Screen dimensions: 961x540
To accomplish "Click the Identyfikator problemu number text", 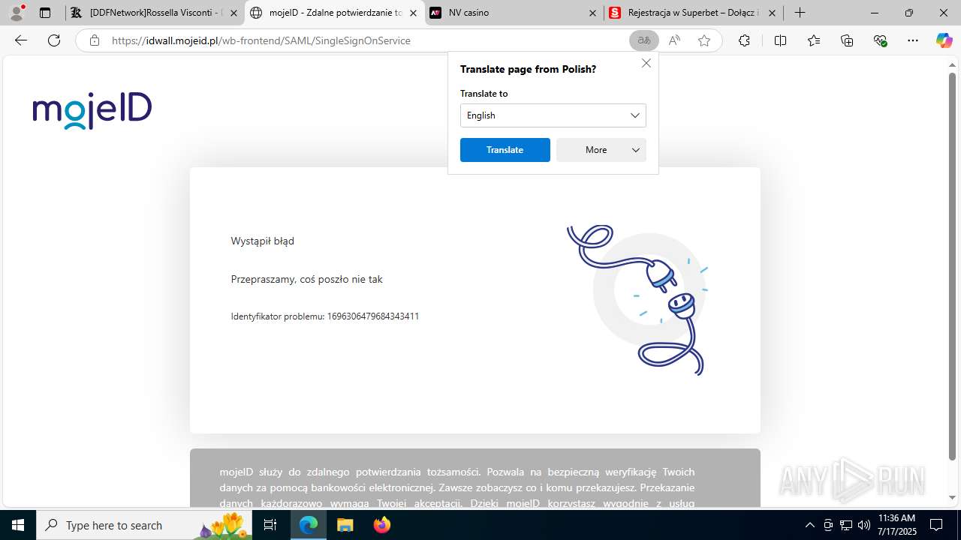I will [x=325, y=316].
